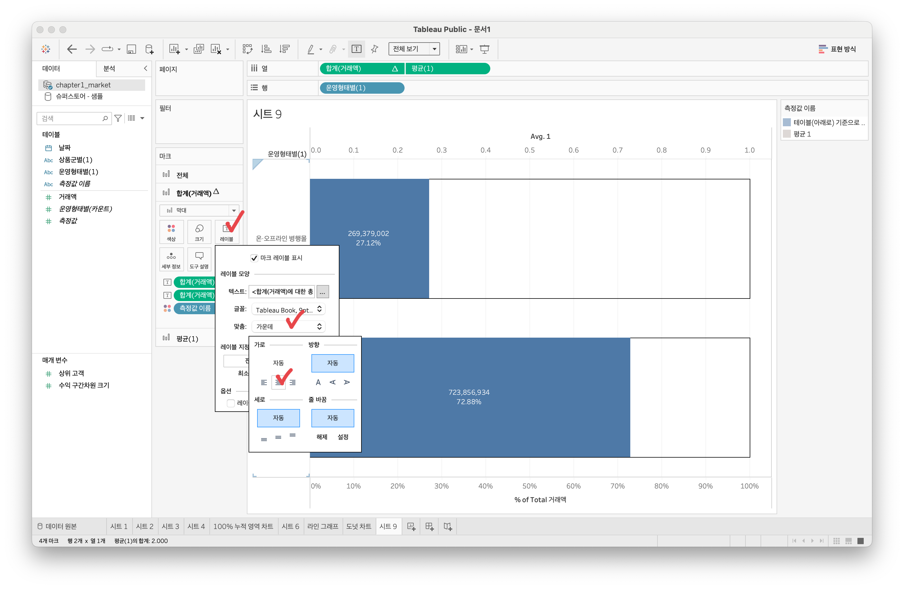Switch to 도넛 차트 sheet tab
This screenshot has width=904, height=589.
tap(359, 526)
